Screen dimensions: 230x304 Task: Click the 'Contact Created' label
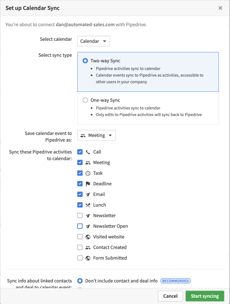110,247
